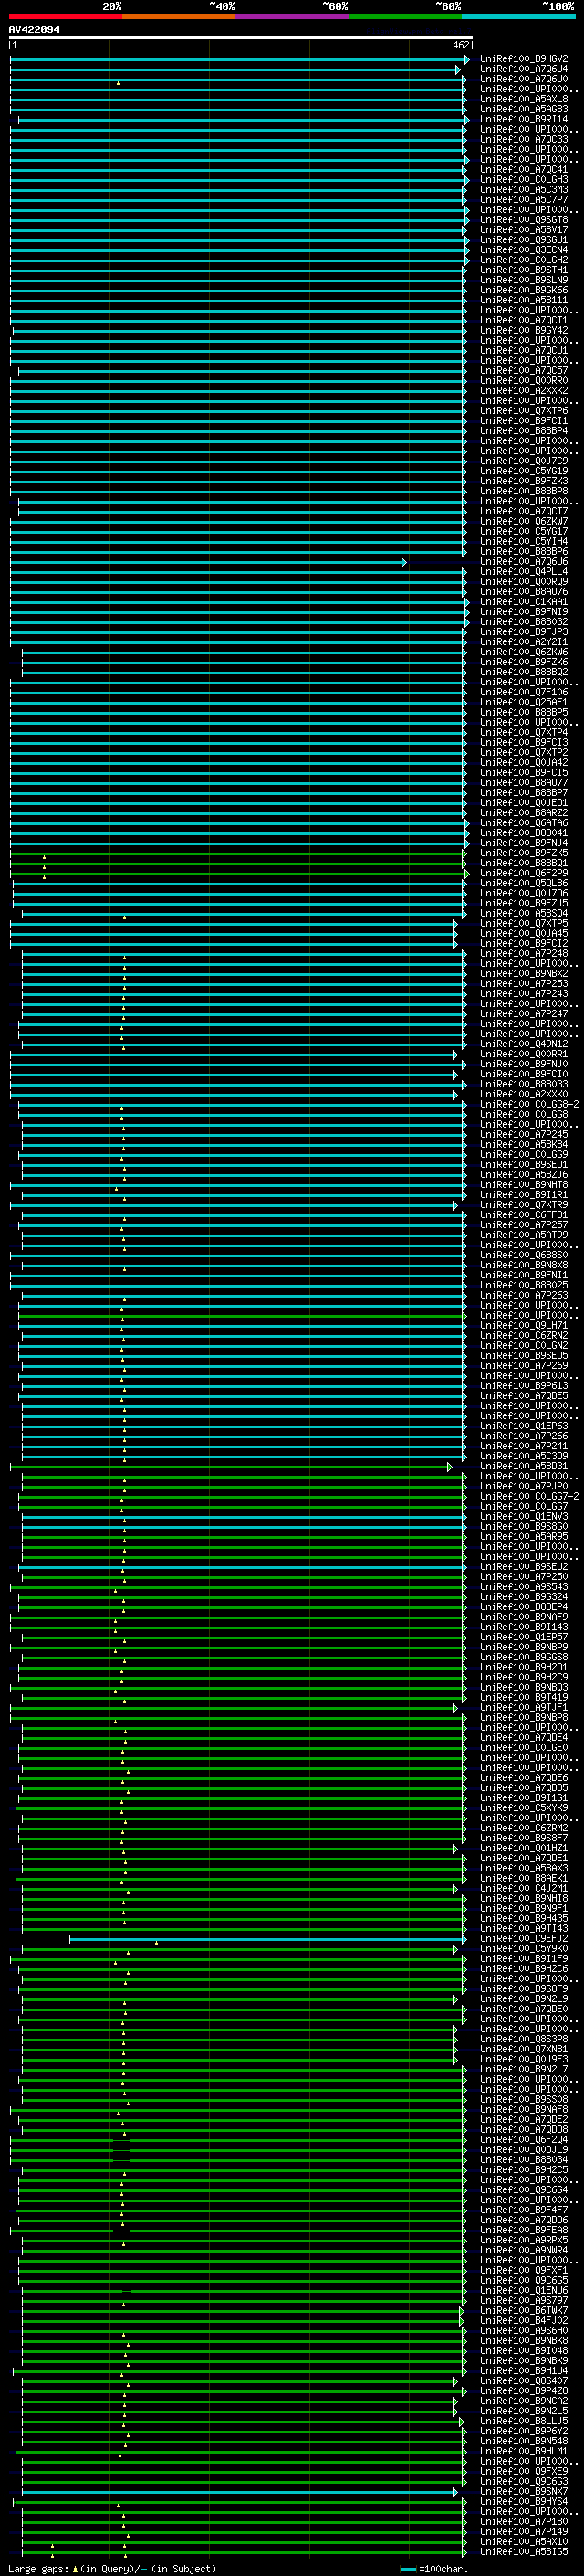Image resolution: width=584 pixels, height=2576 pixels.
Task: Select hit UniRef100_Q3ECN4
Action: tap(524, 250)
